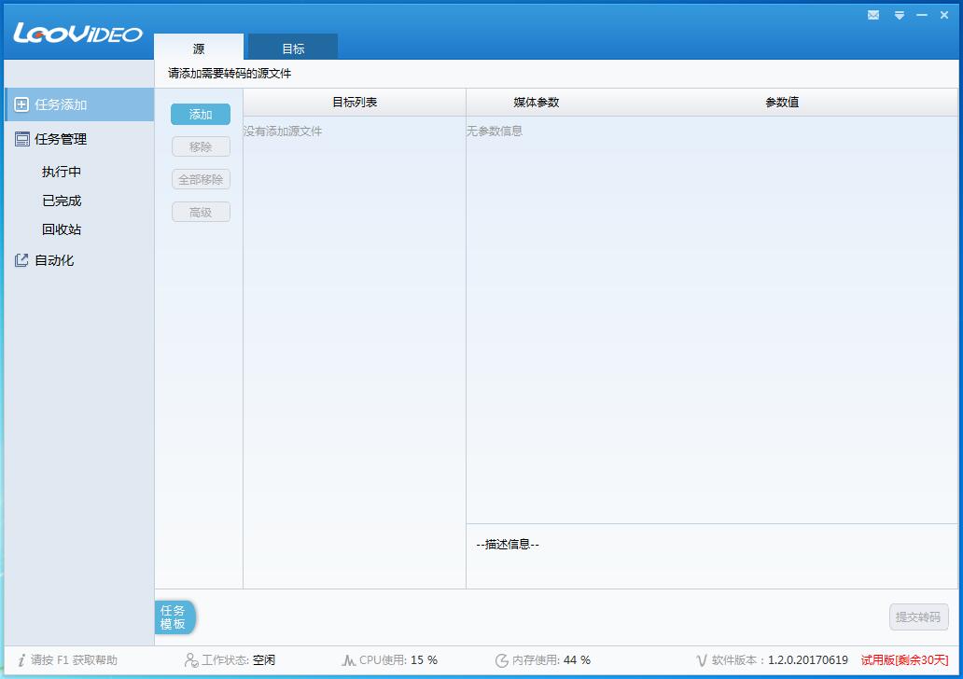Click the F1 help info icon

[x=21, y=660]
